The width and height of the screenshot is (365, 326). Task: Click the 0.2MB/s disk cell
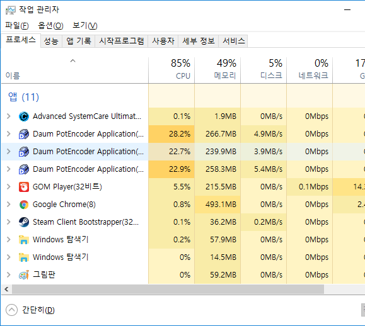pos(264,222)
